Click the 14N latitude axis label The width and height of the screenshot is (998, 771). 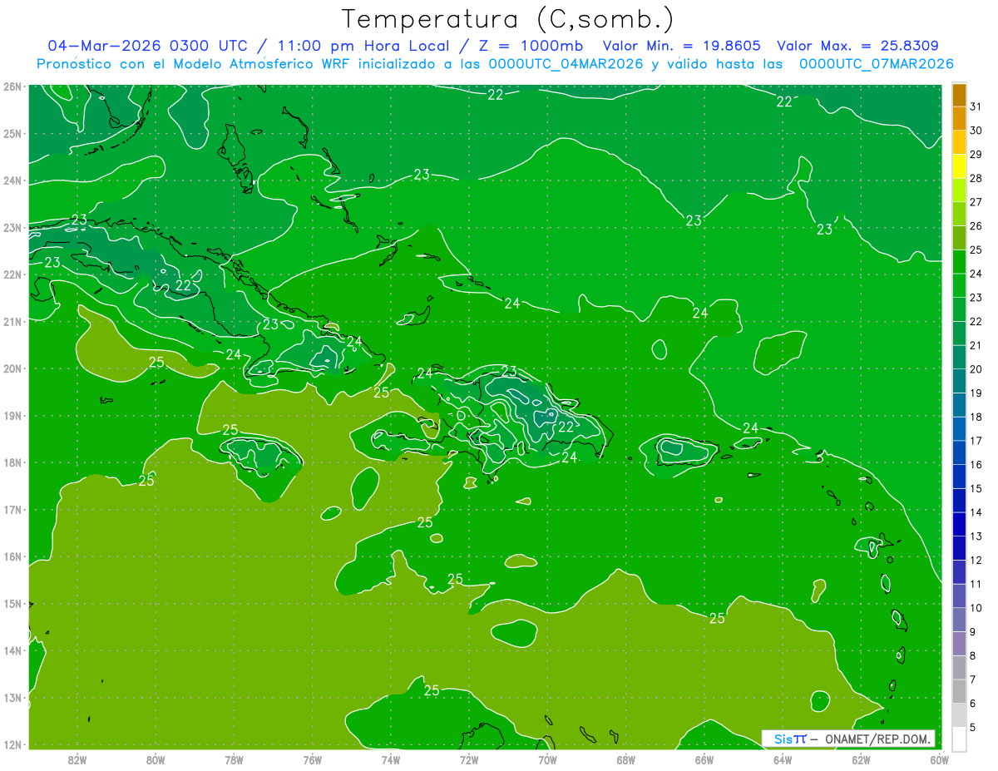pyautogui.click(x=12, y=650)
